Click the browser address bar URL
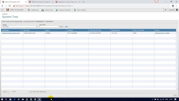Screen dimensions: 179x101 tap(49, 6)
